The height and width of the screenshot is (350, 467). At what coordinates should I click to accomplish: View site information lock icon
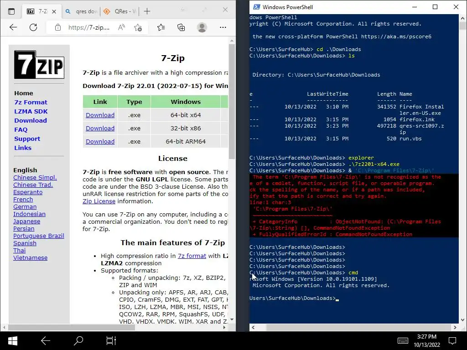(58, 28)
